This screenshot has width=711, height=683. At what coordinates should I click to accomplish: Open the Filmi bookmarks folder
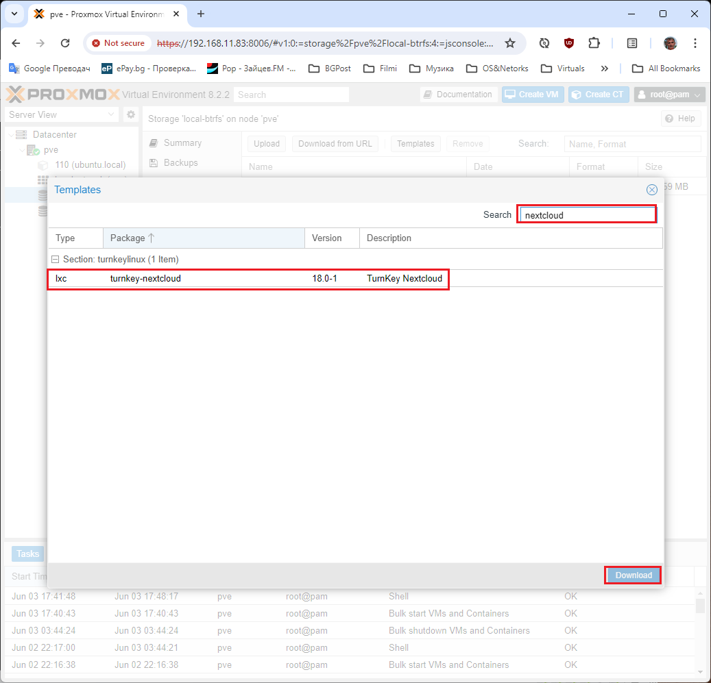(x=380, y=69)
